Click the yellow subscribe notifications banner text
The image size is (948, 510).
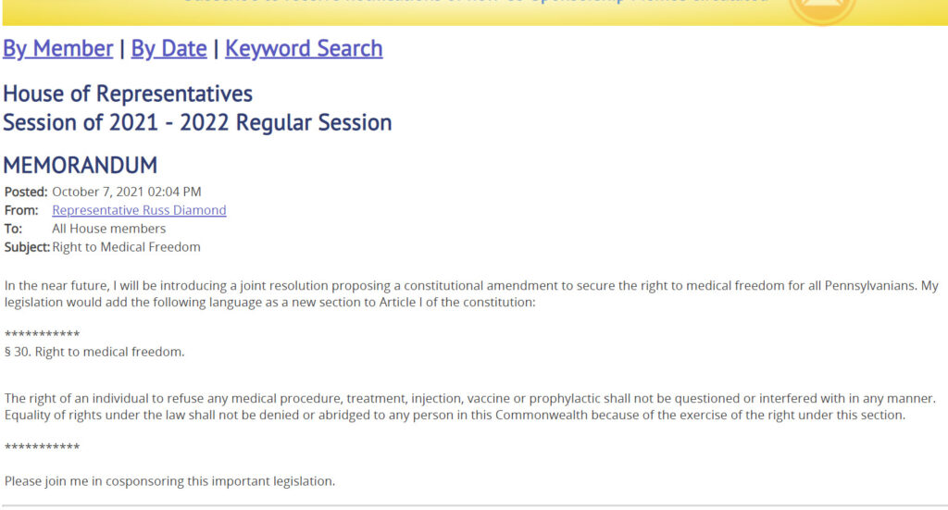475,2
